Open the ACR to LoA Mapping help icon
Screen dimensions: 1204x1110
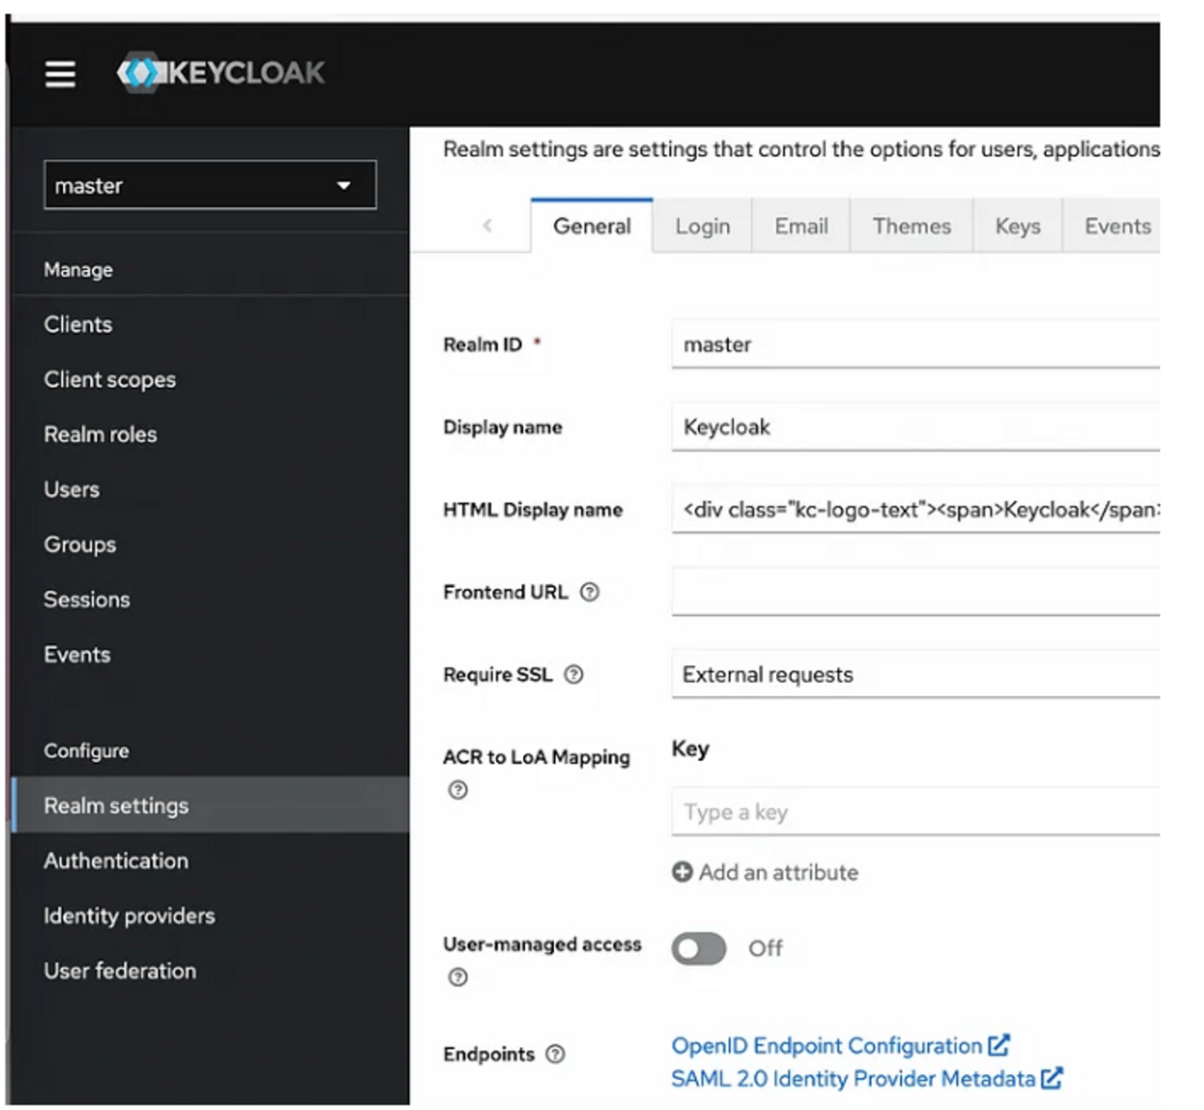pyautogui.click(x=458, y=790)
